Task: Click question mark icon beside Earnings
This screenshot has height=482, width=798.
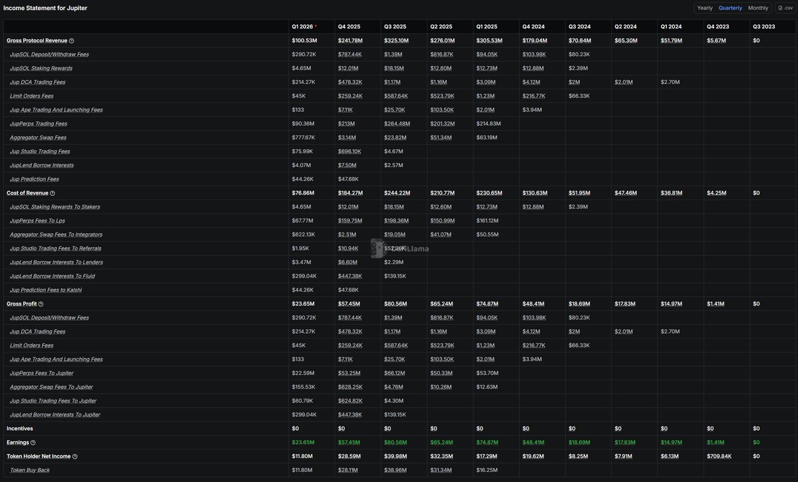Action: [33, 443]
